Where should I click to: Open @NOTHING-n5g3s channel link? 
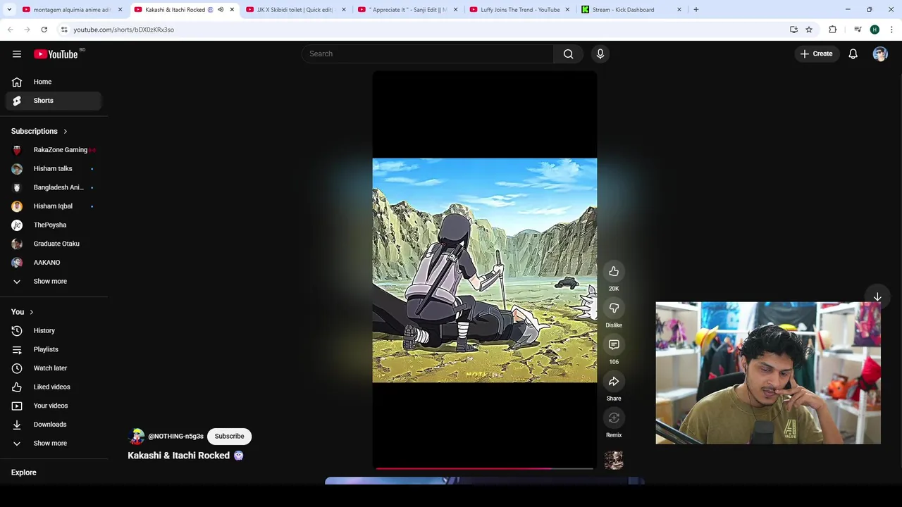[175, 437]
